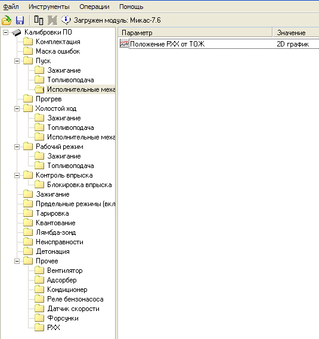Select Зажигание under Рабочий режим
This screenshot has width=319, height=339.
pyautogui.click(x=64, y=156)
